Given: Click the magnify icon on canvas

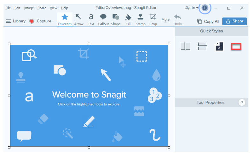Looking at the screenshot, I should [29, 55].
